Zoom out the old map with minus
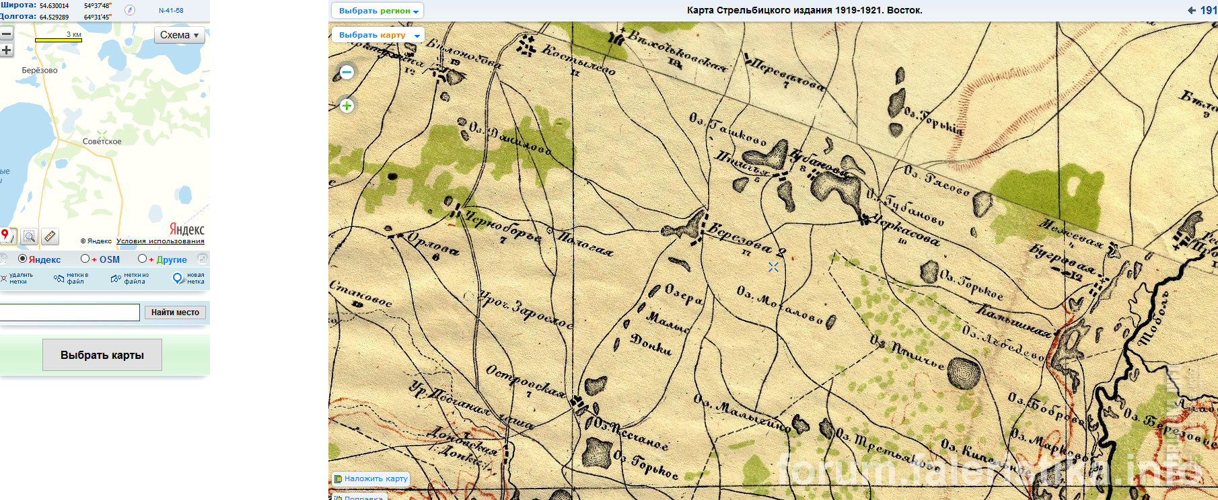 (x=347, y=72)
